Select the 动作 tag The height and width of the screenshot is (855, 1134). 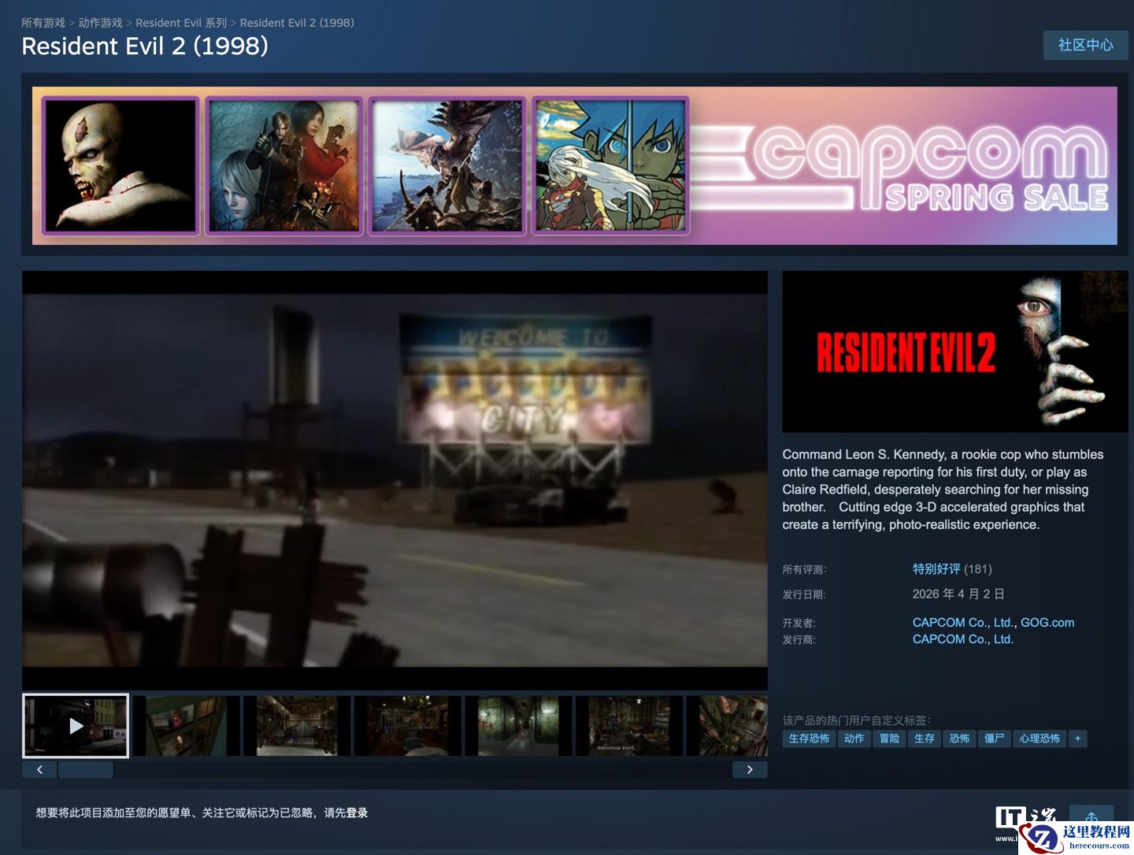(x=854, y=738)
